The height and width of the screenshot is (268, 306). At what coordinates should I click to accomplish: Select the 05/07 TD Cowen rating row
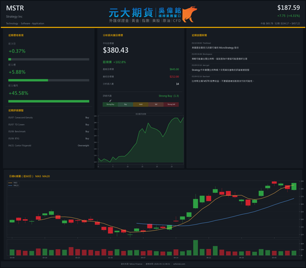(49, 124)
